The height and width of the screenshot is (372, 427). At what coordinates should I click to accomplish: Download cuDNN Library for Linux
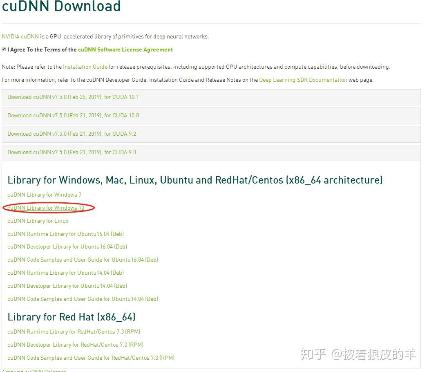(x=38, y=221)
